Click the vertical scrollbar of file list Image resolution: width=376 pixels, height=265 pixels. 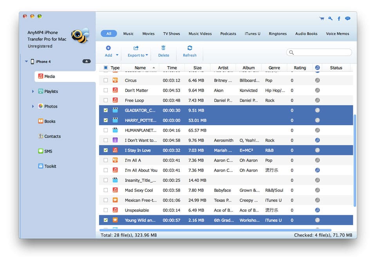tap(355, 160)
